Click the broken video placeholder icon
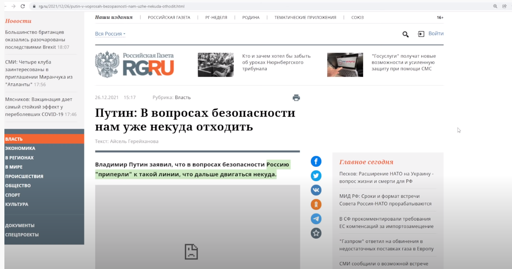This screenshot has width=512, height=269. tap(191, 252)
